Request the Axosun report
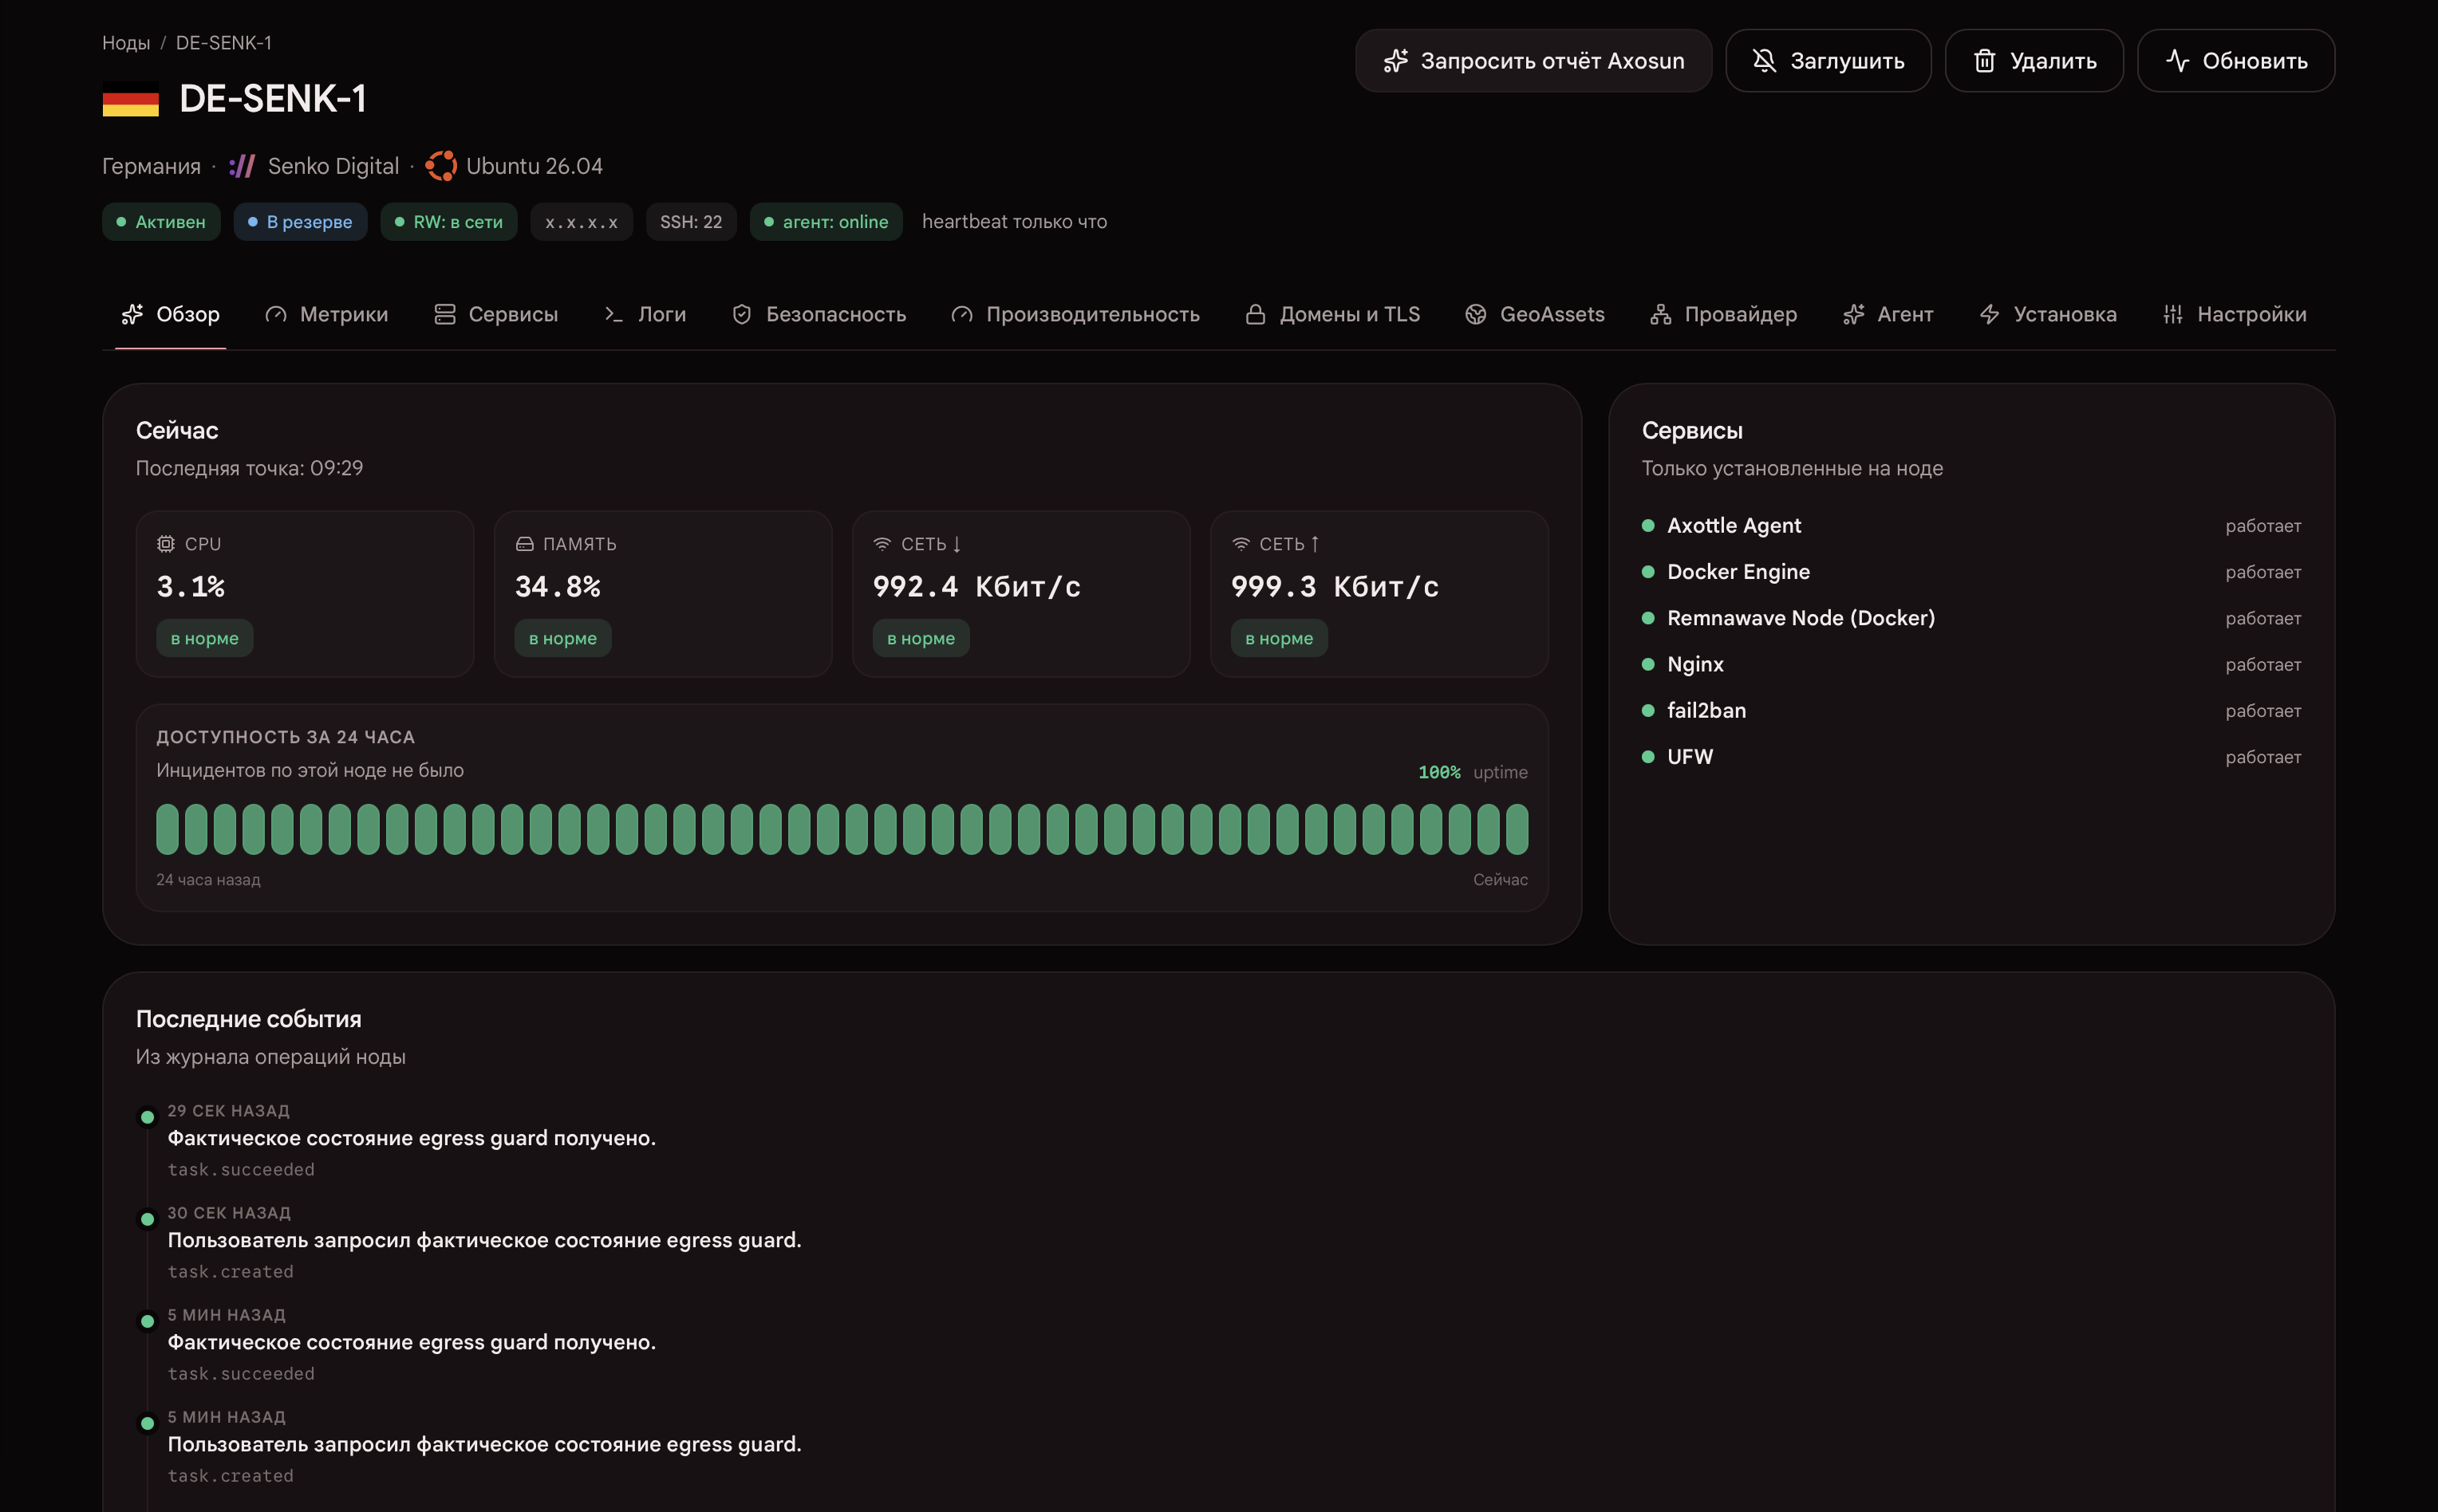Image resolution: width=2438 pixels, height=1512 pixels. [x=1533, y=61]
